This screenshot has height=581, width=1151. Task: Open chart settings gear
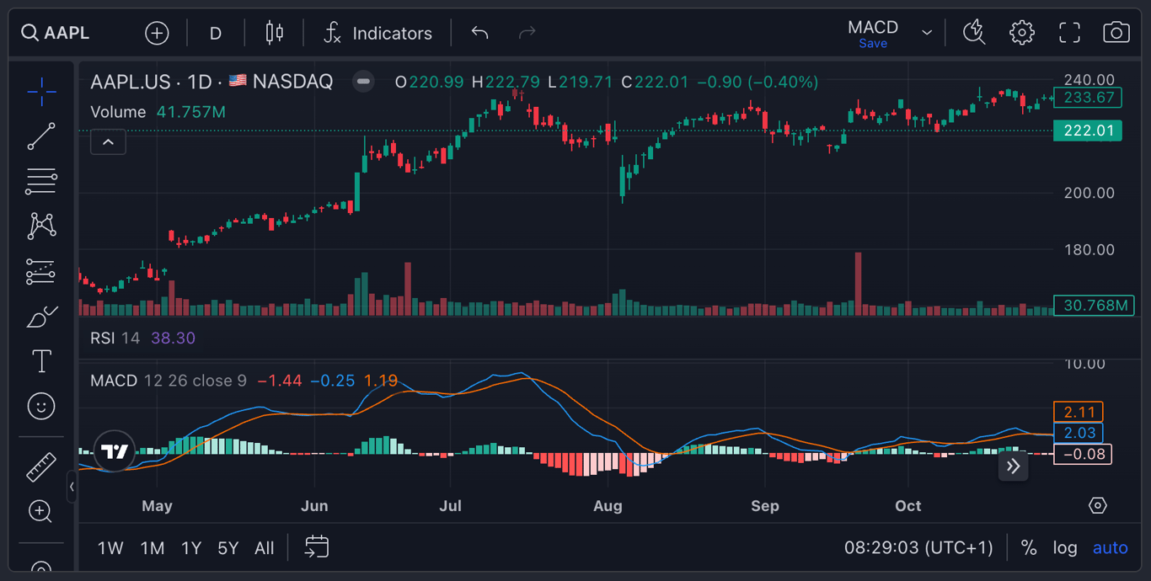pyautogui.click(x=1022, y=33)
